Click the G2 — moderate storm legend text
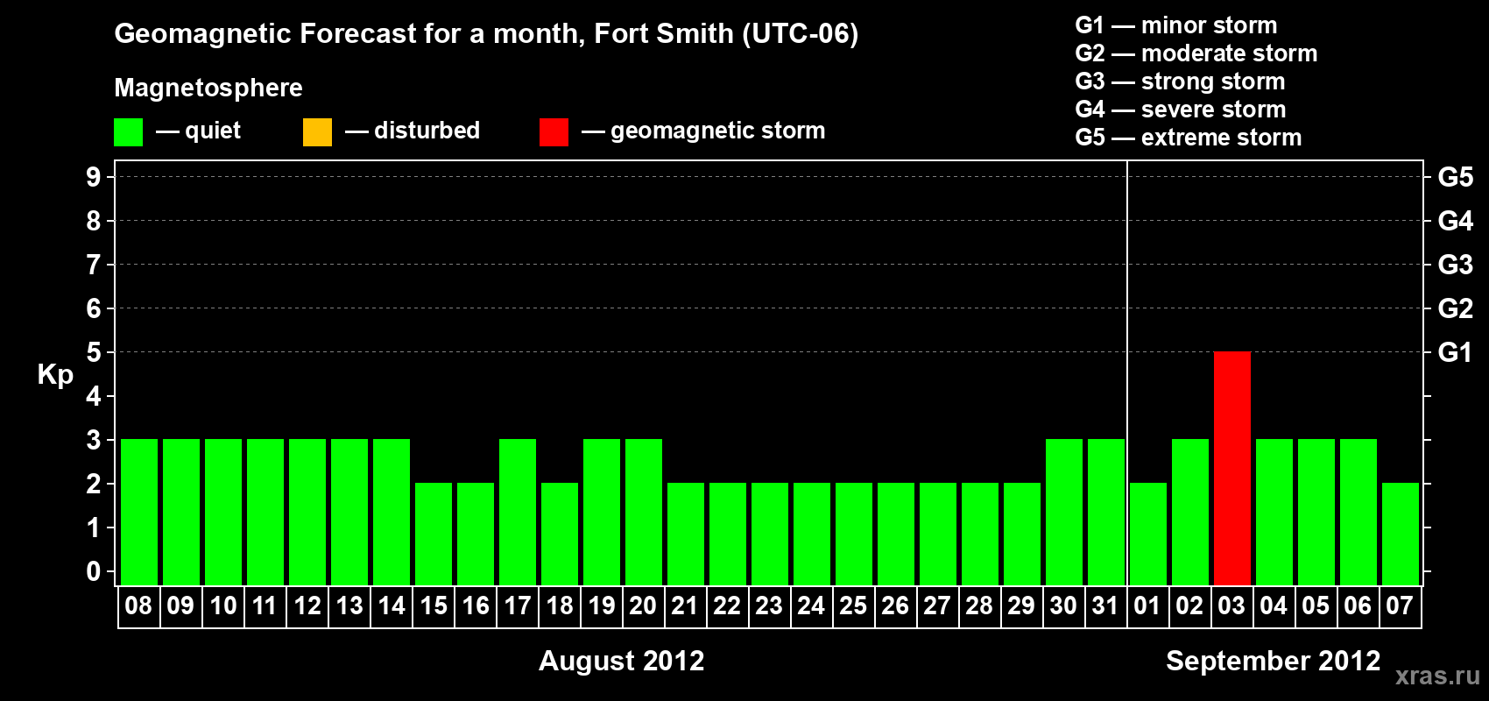This screenshot has width=1489, height=701. pyautogui.click(x=1196, y=53)
